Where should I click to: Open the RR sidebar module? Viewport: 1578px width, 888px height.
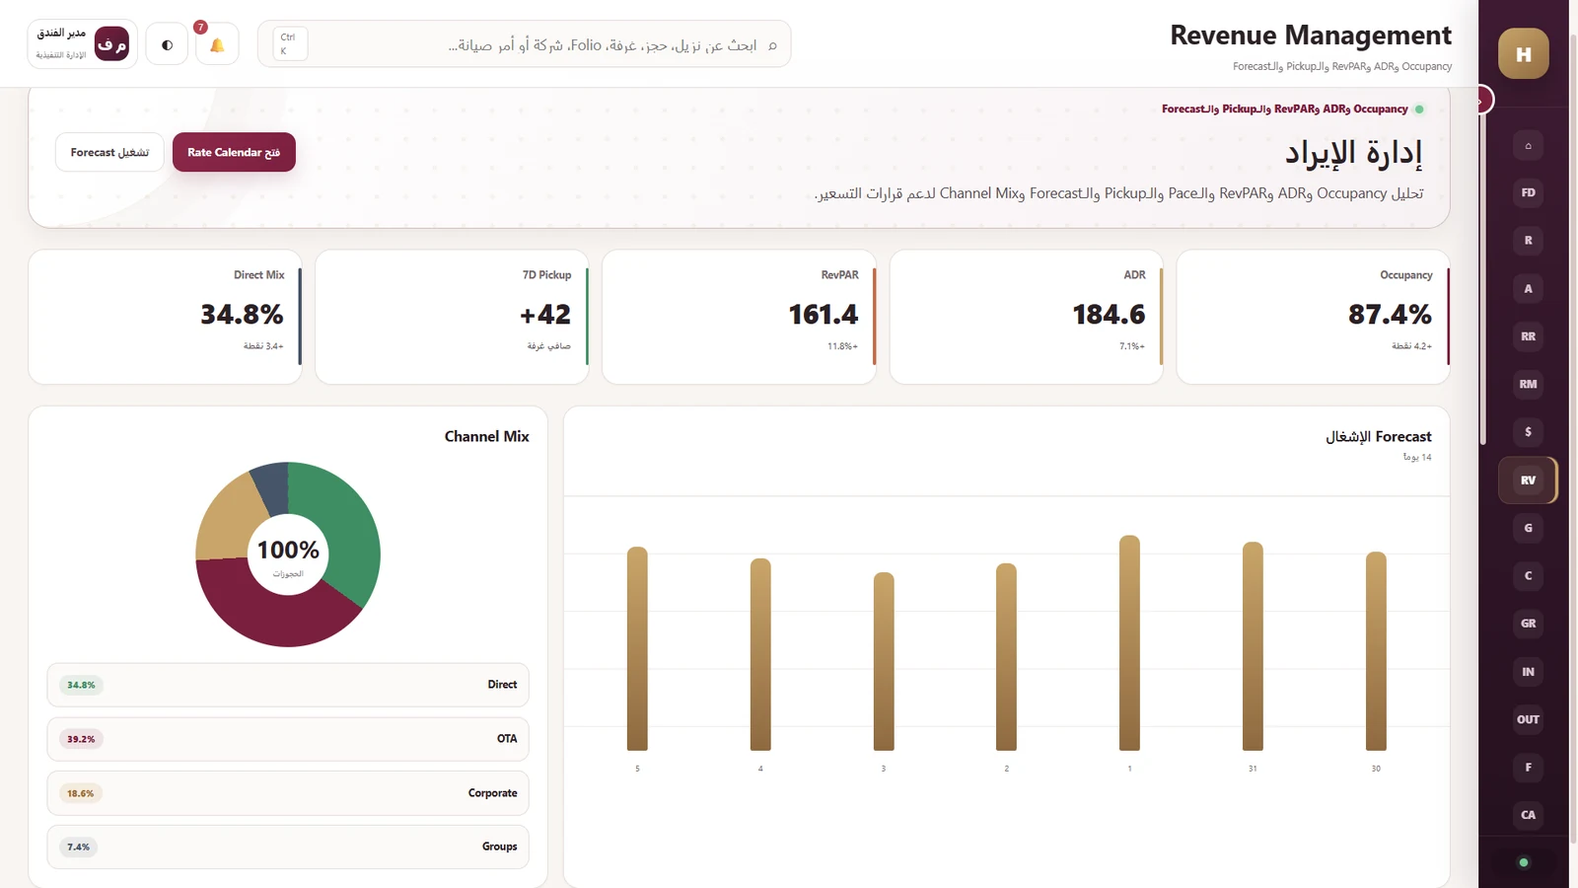pyautogui.click(x=1528, y=336)
